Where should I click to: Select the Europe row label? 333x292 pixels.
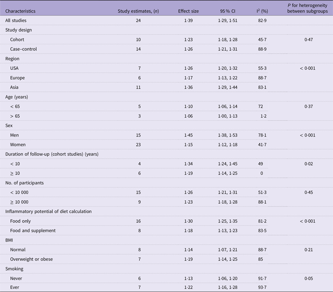click(17, 78)
